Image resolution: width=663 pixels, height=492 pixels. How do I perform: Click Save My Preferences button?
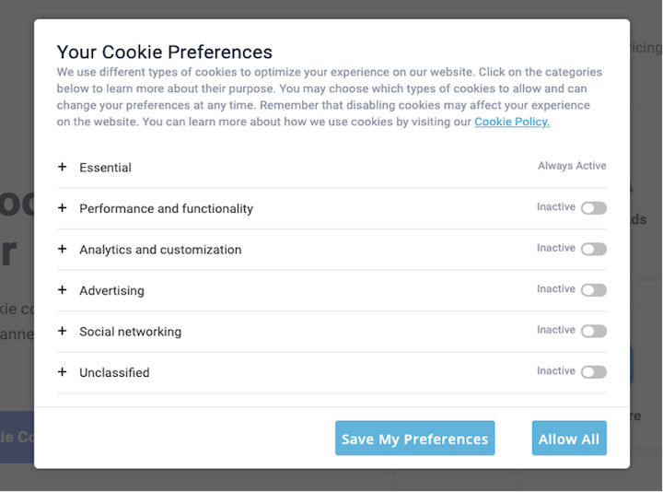click(x=414, y=439)
